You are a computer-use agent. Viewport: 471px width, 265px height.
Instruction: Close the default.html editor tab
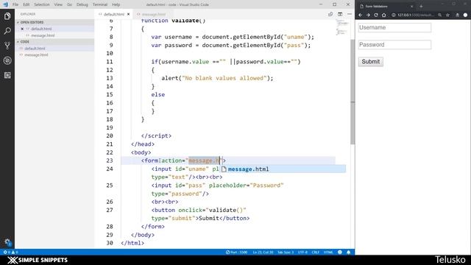point(128,14)
